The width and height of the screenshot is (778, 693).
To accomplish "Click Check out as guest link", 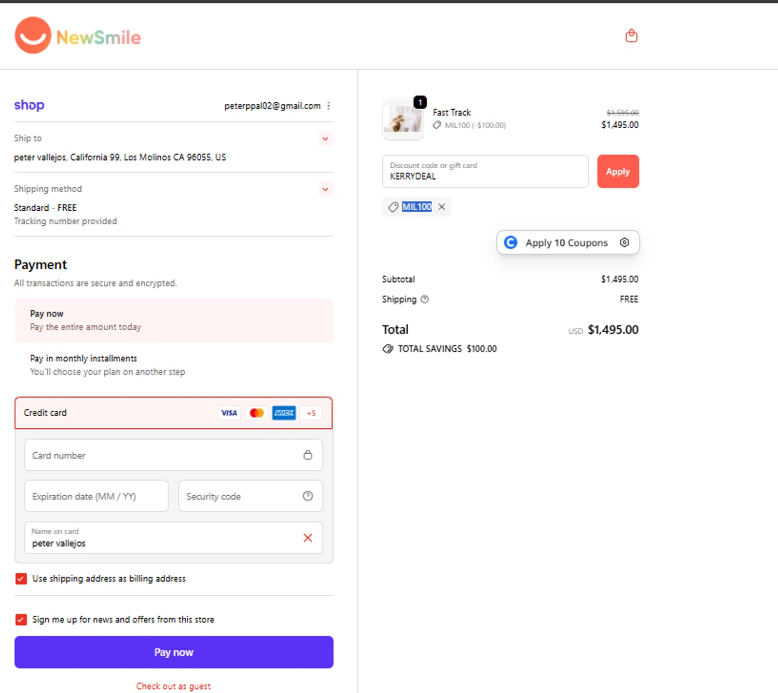I will [173, 686].
